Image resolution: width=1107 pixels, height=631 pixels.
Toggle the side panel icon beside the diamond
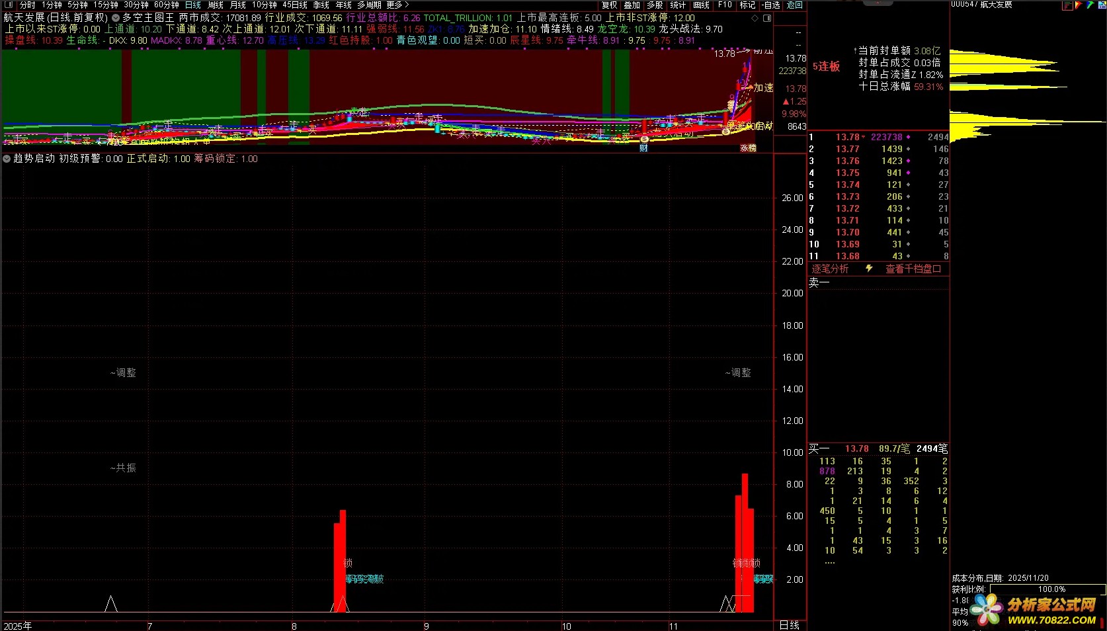click(x=767, y=18)
